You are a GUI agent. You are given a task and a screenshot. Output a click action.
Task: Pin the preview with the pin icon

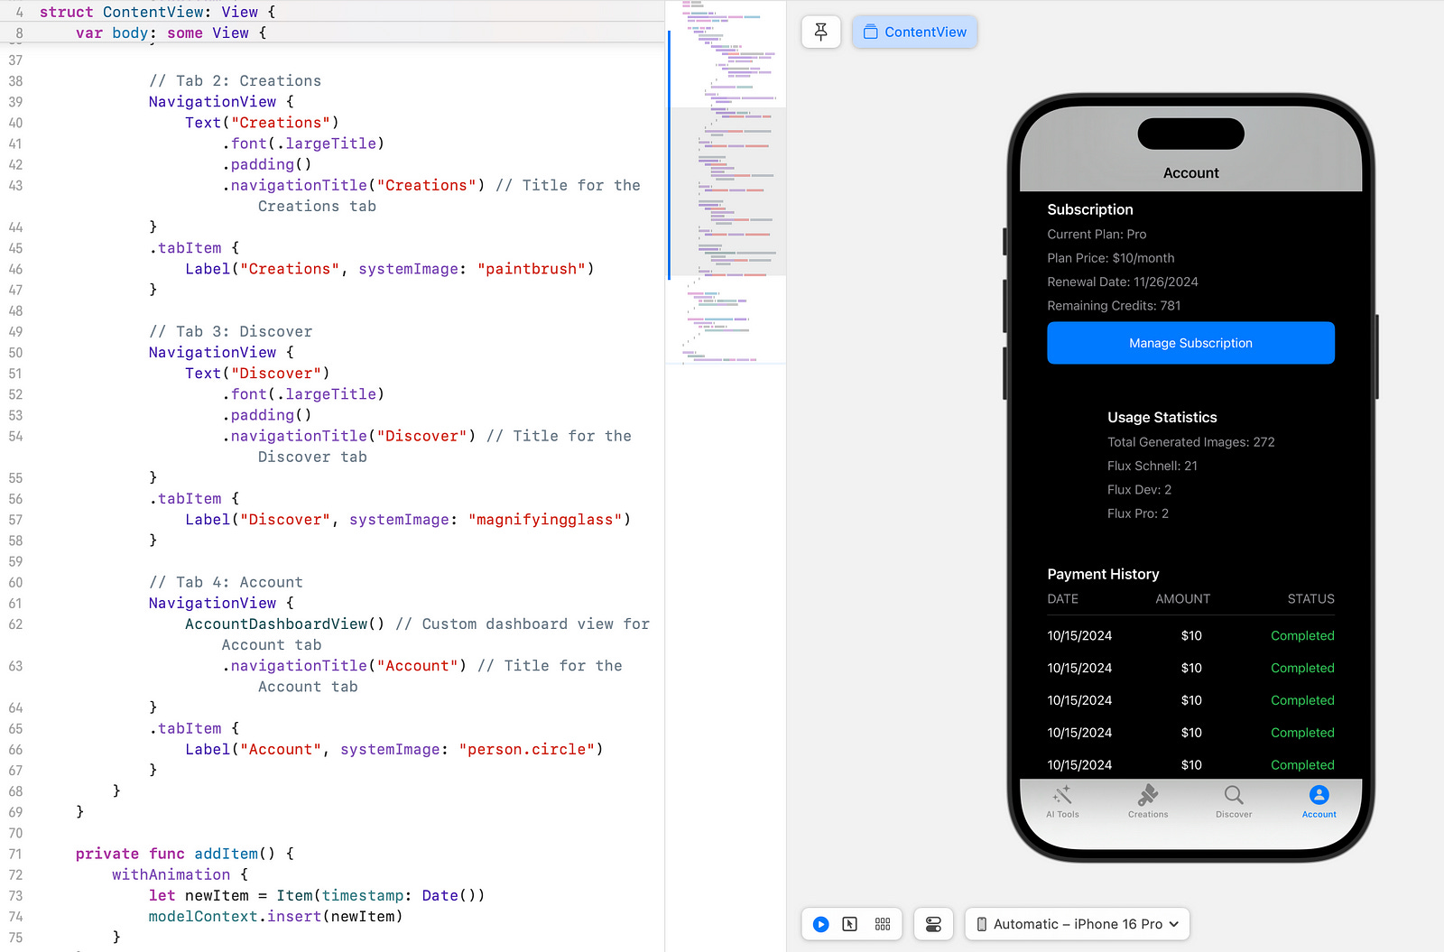point(820,32)
